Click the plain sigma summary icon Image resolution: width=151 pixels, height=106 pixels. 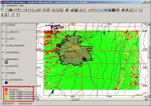click(x=2, y=15)
